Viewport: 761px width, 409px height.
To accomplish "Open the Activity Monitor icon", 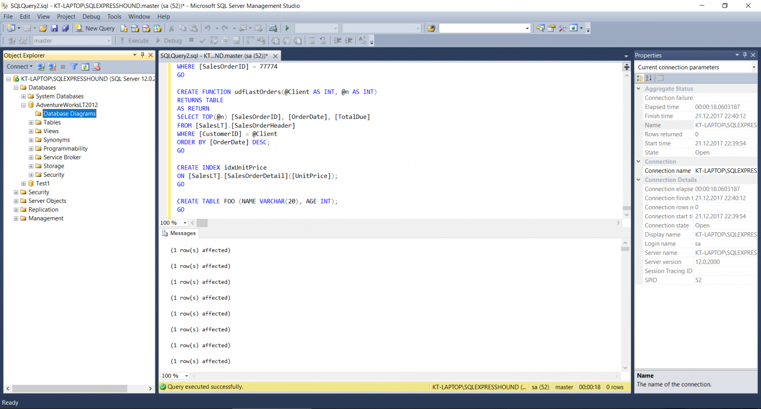I will point(273,28).
